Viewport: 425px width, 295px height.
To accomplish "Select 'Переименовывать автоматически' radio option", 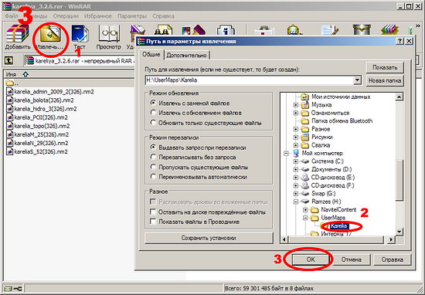I will (x=154, y=177).
